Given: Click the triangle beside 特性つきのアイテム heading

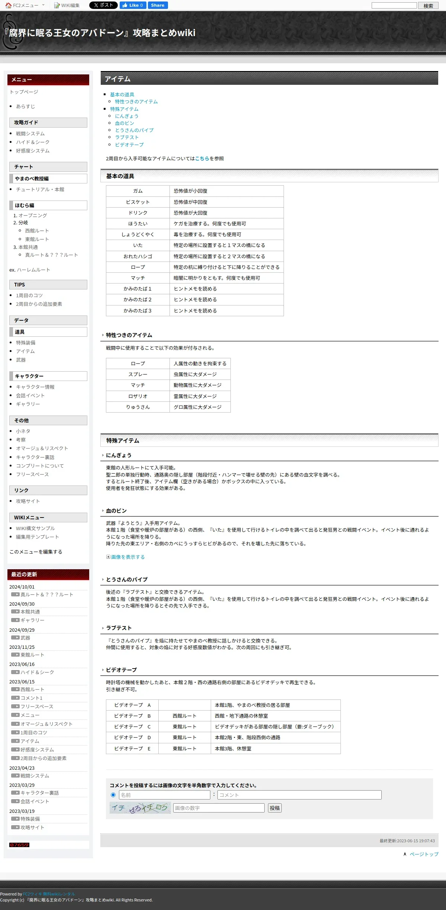Looking at the screenshot, I should 103,335.
